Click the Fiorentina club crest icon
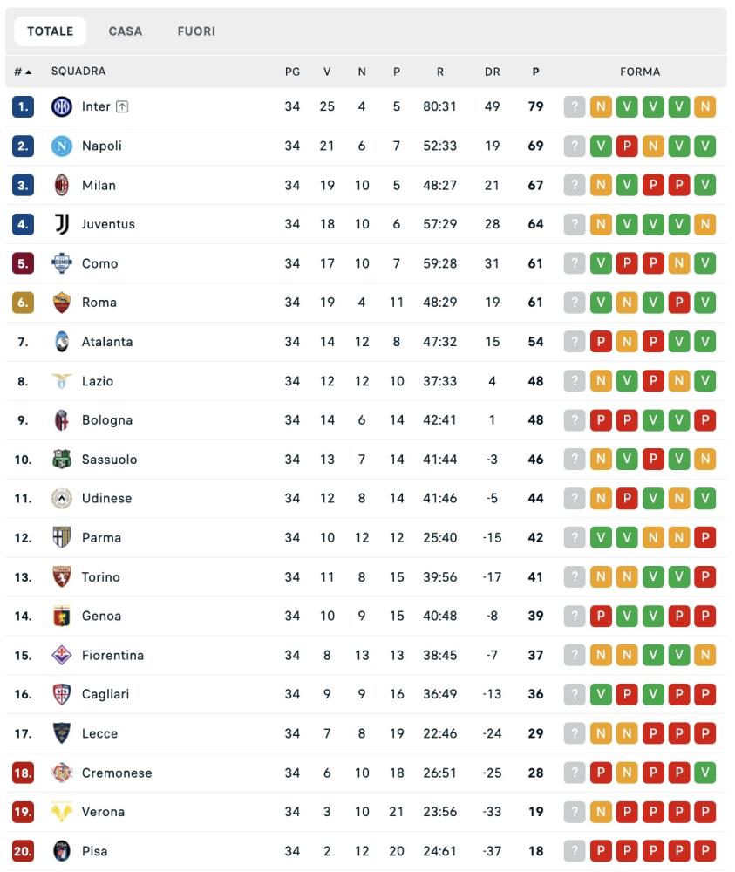This screenshot has height=872, width=735. (61, 655)
